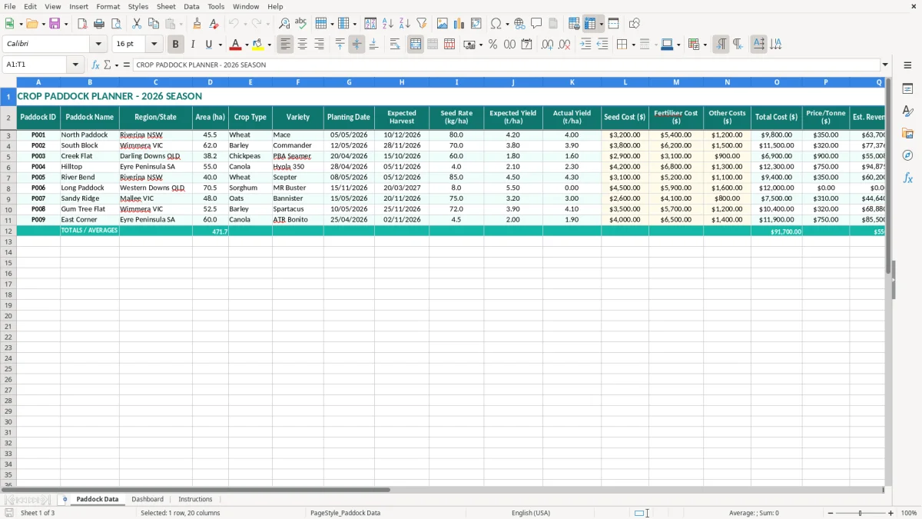The width and height of the screenshot is (922, 519).
Task: Apply red font color swatch
Action: 236,45
